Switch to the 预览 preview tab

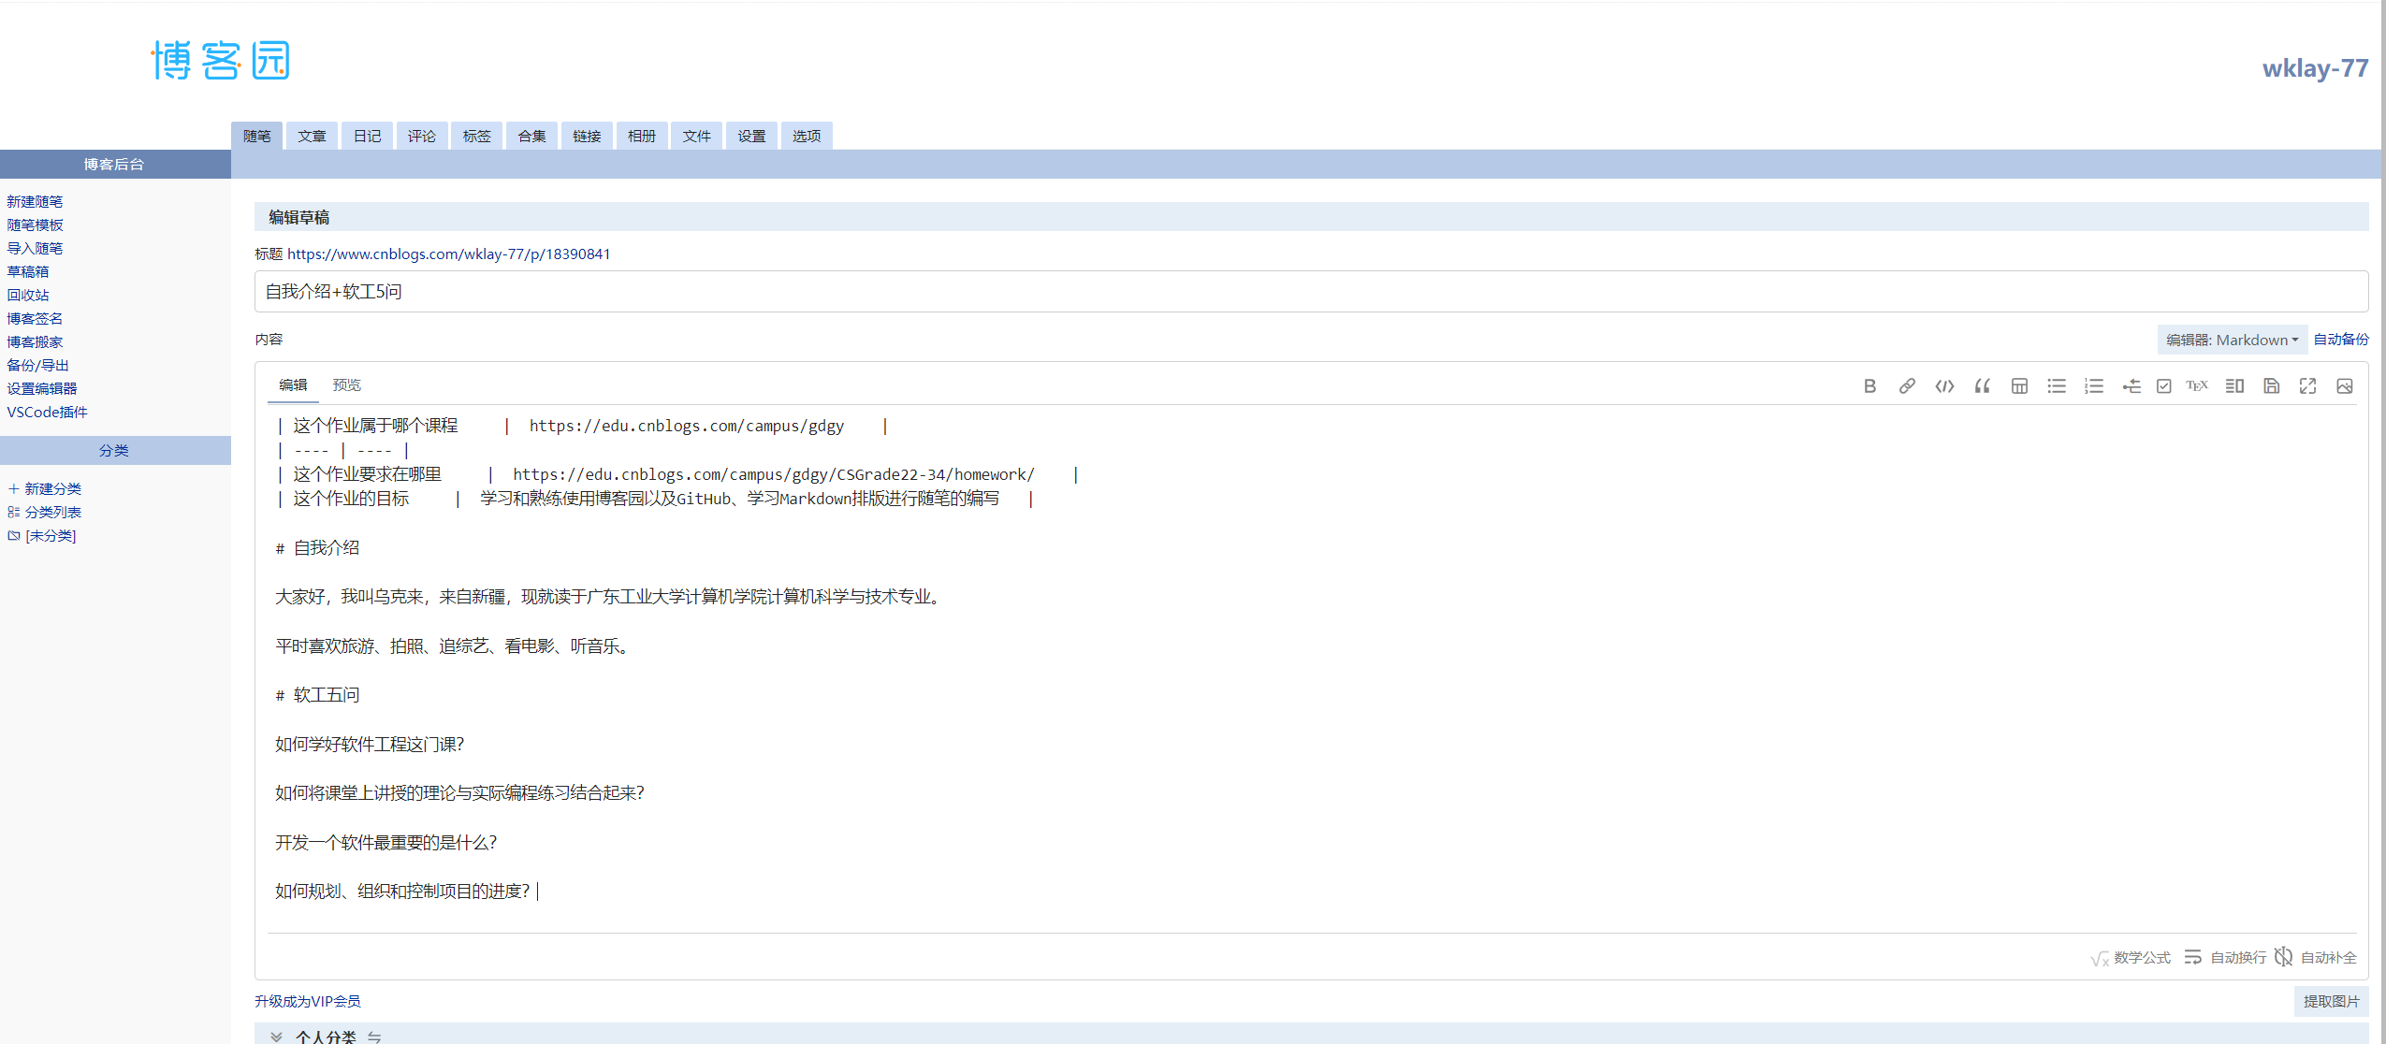click(x=346, y=385)
